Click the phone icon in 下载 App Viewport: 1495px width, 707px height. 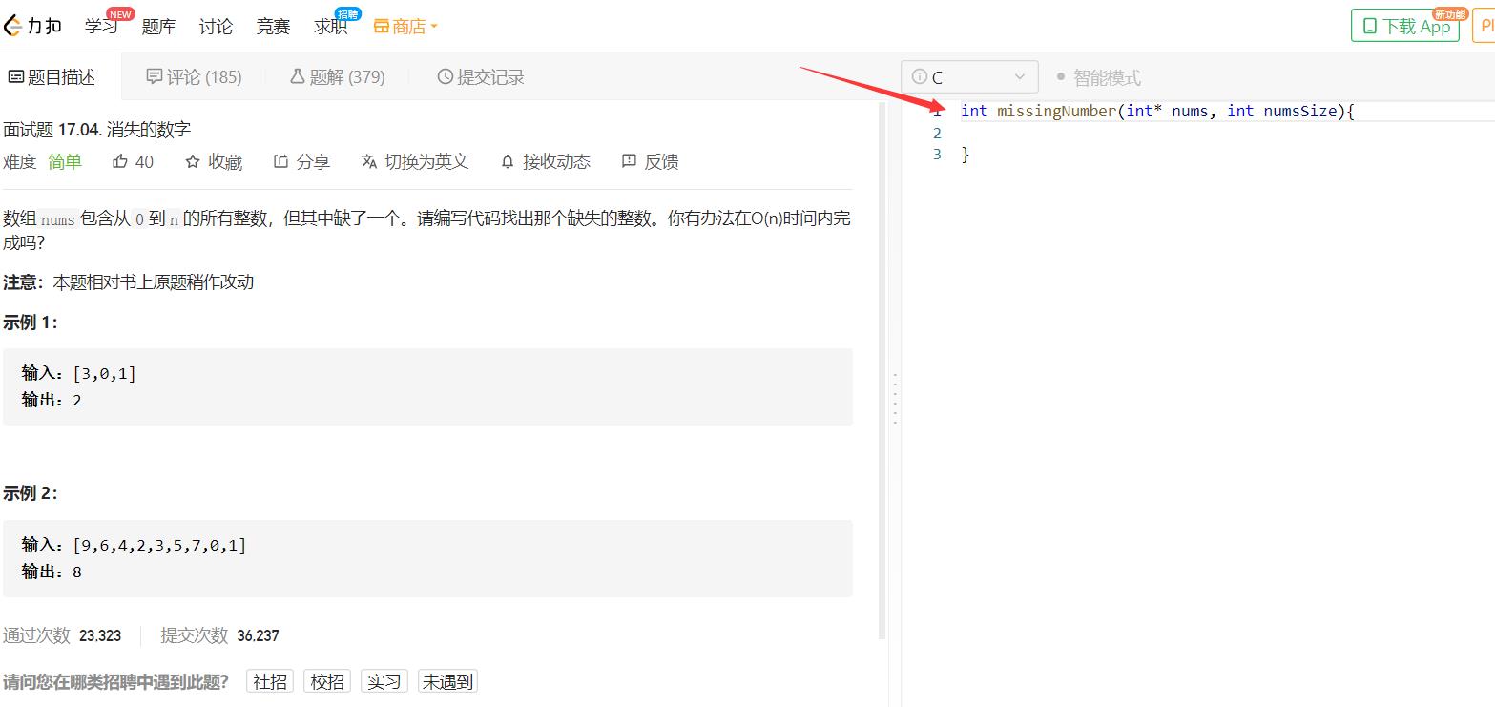[x=1370, y=27]
